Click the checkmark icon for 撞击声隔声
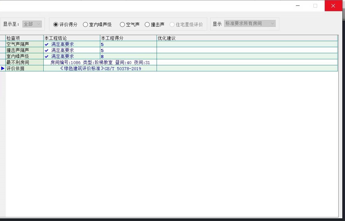Screen dimensions: 345x221 tap(47, 50)
